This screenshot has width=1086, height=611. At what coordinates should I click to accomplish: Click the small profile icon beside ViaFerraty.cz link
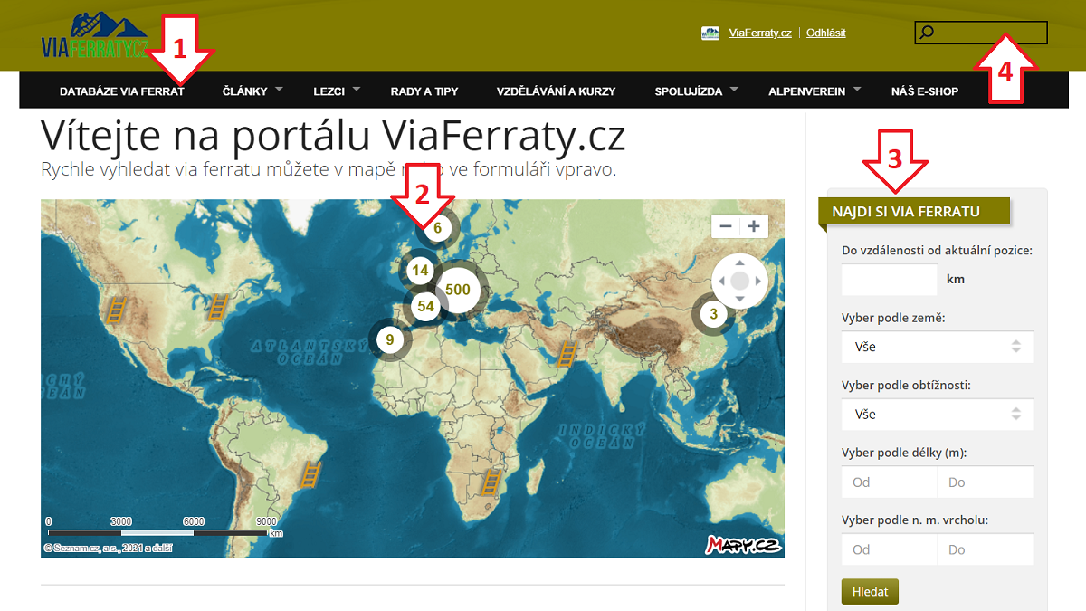point(710,33)
